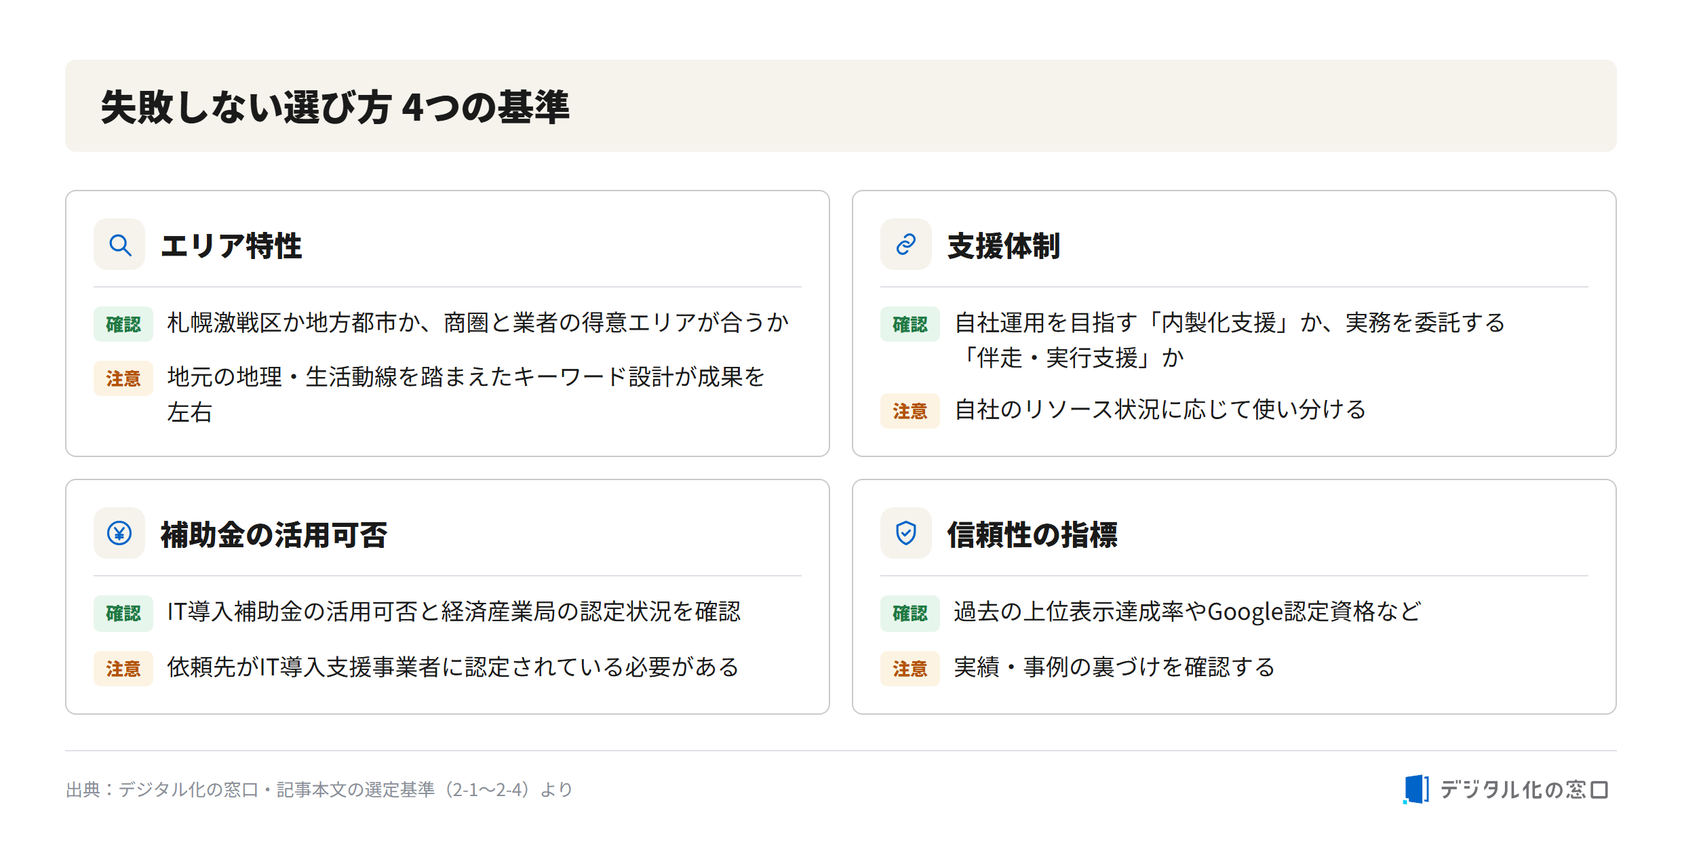Image resolution: width=1682 pixels, height=868 pixels.
Task: Click the yen circle icon beside 補助金の活用可否
Action: click(119, 533)
